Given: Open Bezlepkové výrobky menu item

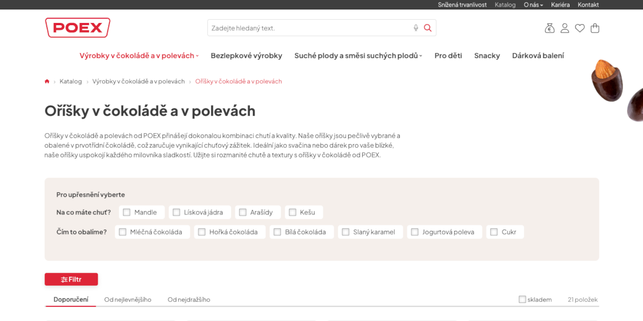Looking at the screenshot, I should point(247,56).
